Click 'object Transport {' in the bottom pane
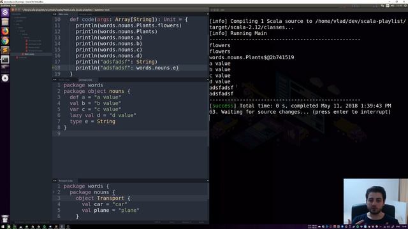This screenshot has width=408, height=229. (x=103, y=198)
